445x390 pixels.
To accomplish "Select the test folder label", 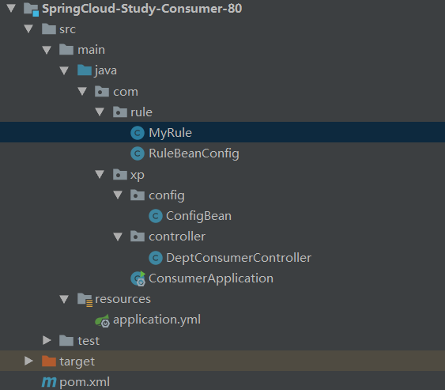I will click(89, 341).
